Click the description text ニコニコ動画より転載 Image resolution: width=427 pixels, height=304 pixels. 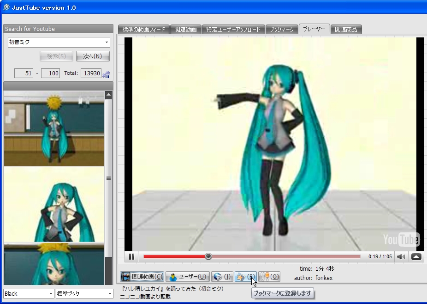pos(145,296)
